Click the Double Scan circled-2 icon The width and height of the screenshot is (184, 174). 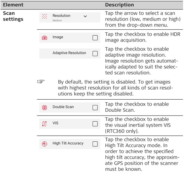[x=44, y=107]
